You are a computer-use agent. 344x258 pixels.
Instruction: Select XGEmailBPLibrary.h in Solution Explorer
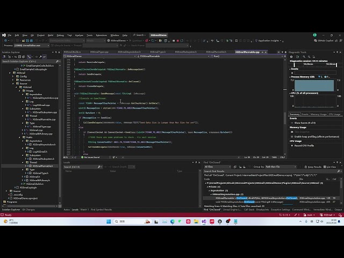point(39,181)
